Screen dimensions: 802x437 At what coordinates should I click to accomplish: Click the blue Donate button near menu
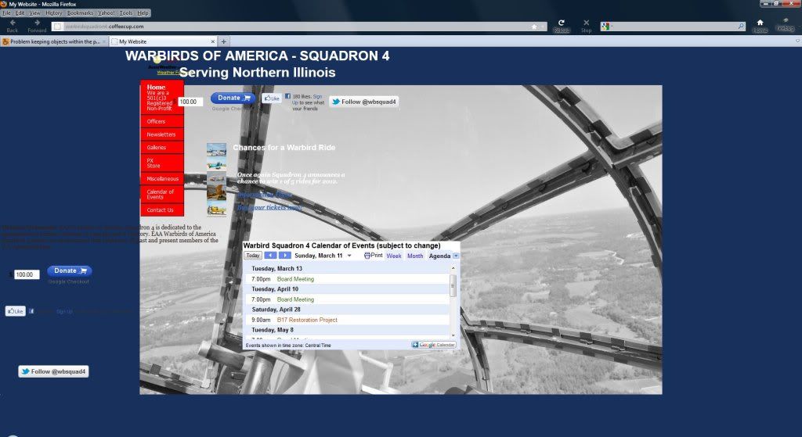pos(233,98)
